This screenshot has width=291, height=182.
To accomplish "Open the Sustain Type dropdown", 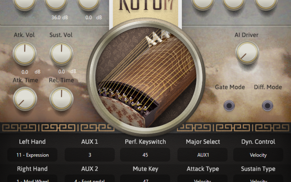I will tap(258, 179).
